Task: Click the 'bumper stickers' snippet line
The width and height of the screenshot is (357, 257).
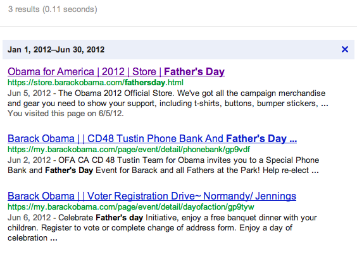Action: [168, 104]
